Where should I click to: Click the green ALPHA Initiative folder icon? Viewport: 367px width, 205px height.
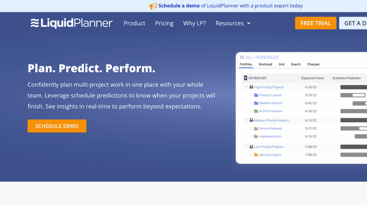(x=256, y=111)
